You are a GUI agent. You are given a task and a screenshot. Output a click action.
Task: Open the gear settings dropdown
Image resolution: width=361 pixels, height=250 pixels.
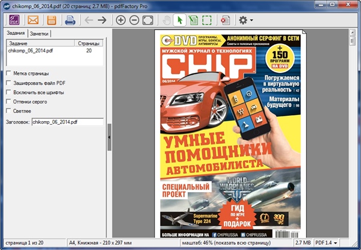pos(245,20)
